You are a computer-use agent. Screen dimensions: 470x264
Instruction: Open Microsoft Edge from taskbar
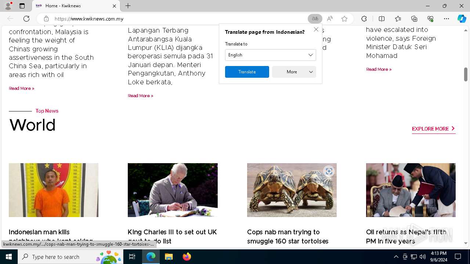(x=151, y=257)
